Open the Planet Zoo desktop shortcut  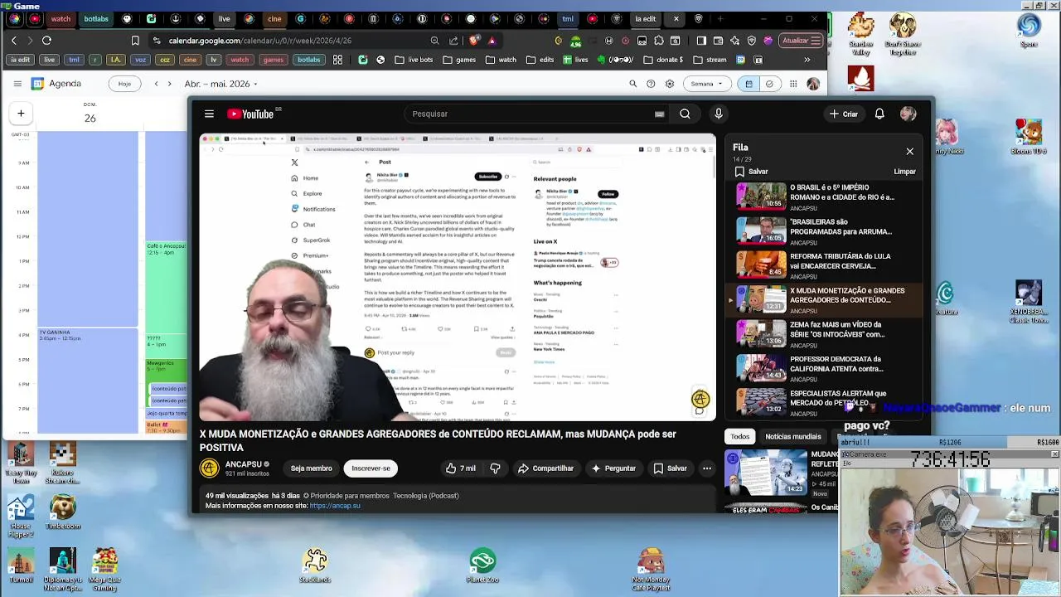click(x=482, y=565)
